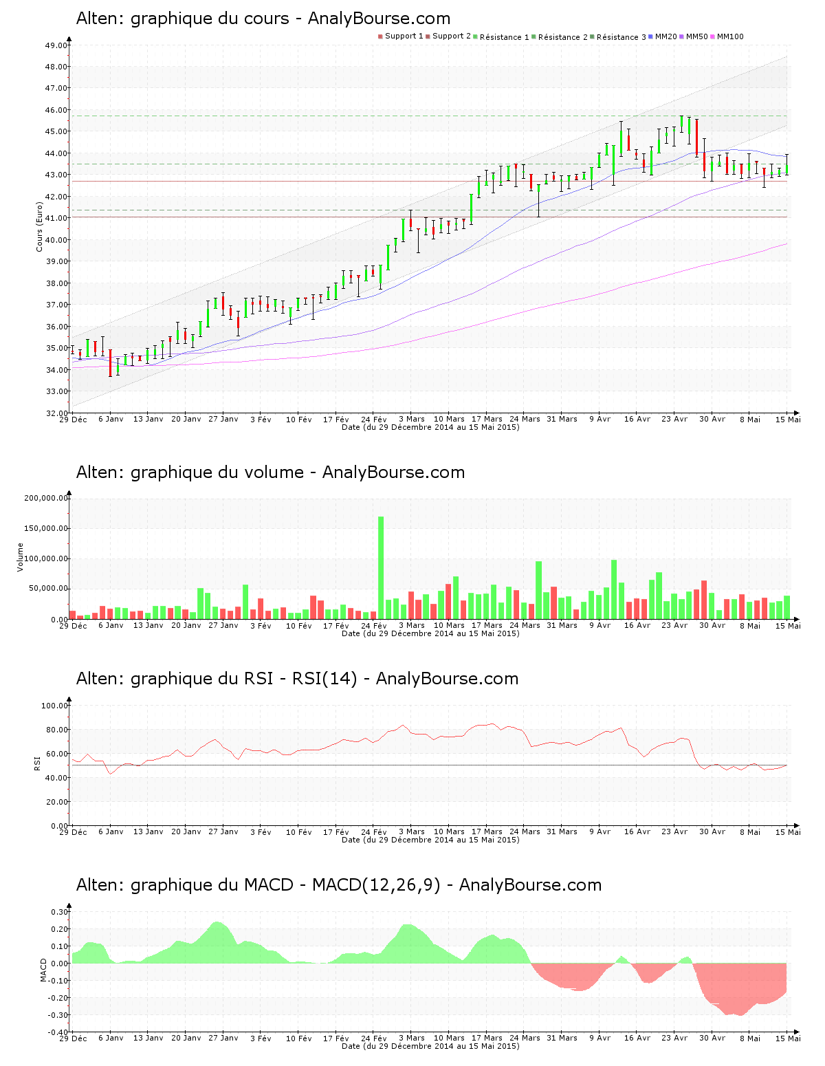Click '17 Mars' date on RSI chart axis
This screenshot has width=825, height=1066.
coord(487,831)
